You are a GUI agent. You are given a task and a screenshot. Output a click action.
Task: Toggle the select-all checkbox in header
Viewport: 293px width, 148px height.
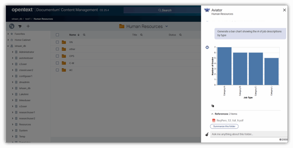[x=57, y=35]
